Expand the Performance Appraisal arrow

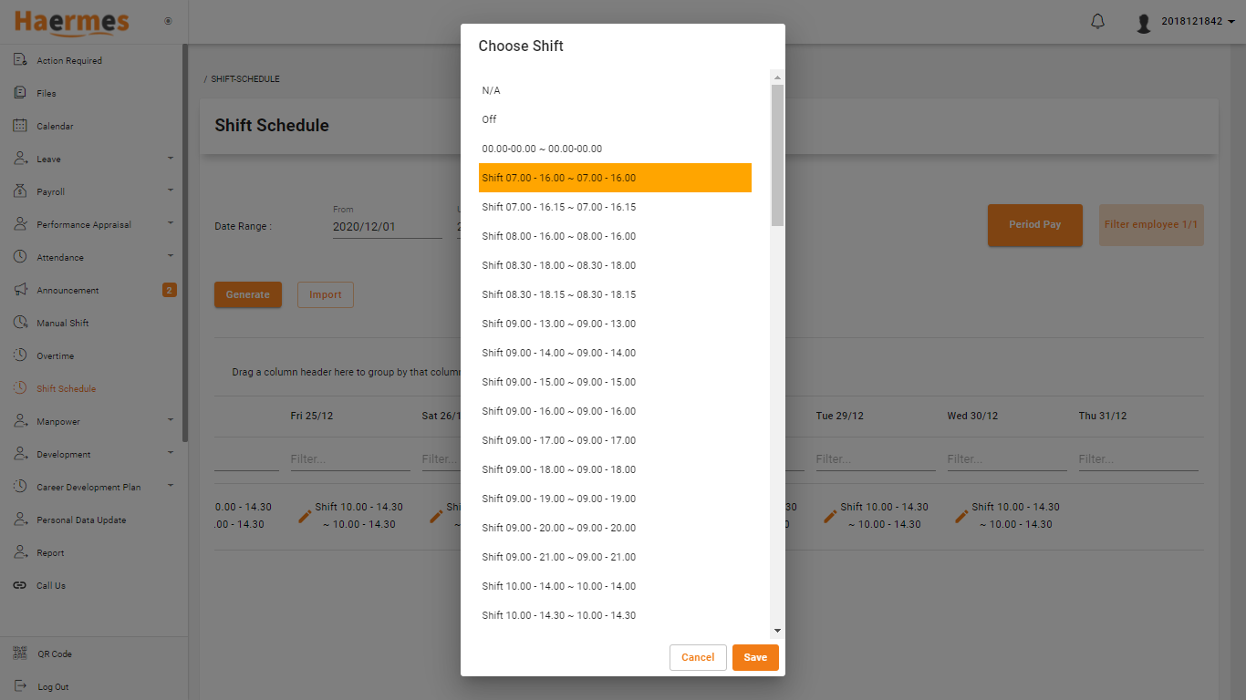click(171, 223)
